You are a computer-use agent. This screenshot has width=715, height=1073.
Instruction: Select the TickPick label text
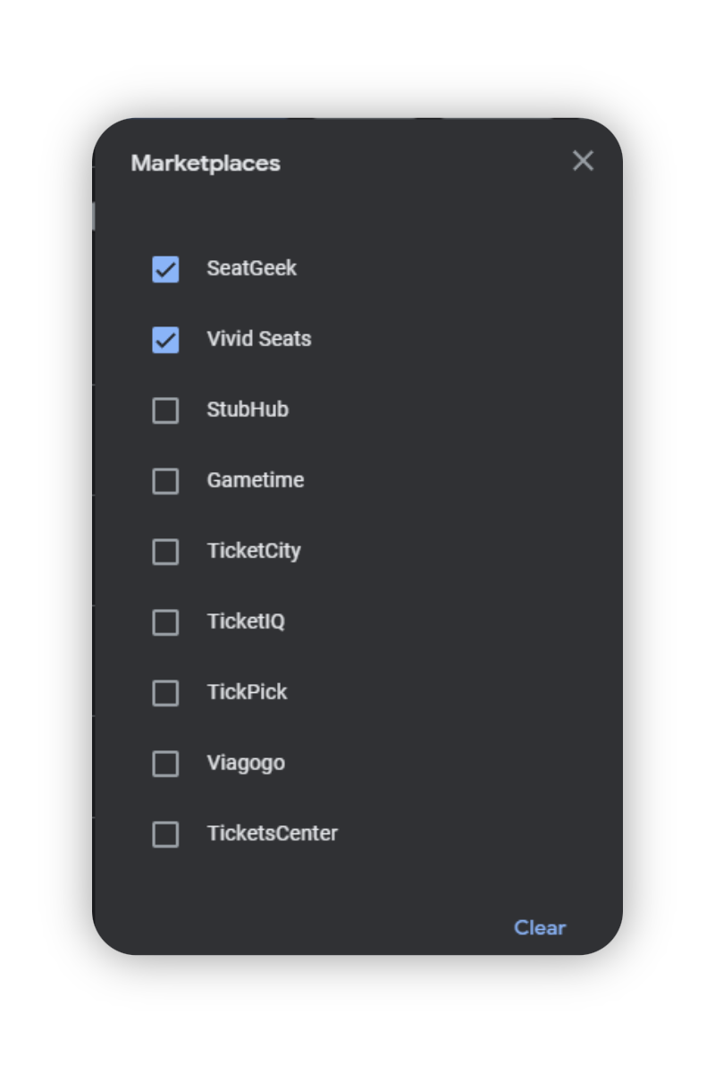coord(247,693)
